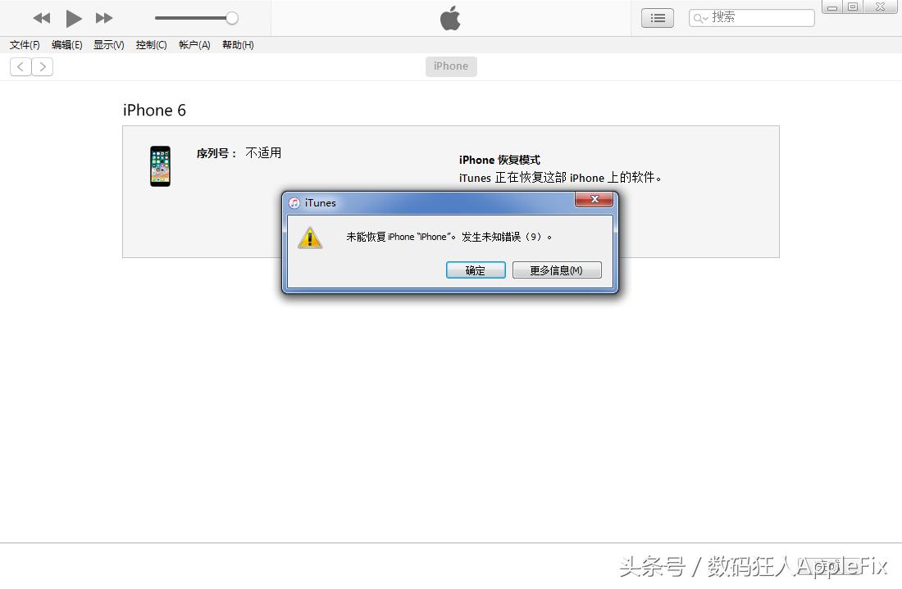Click the warning triangle in the error dialog
Image resolution: width=902 pixels, height=589 pixels.
click(x=310, y=238)
